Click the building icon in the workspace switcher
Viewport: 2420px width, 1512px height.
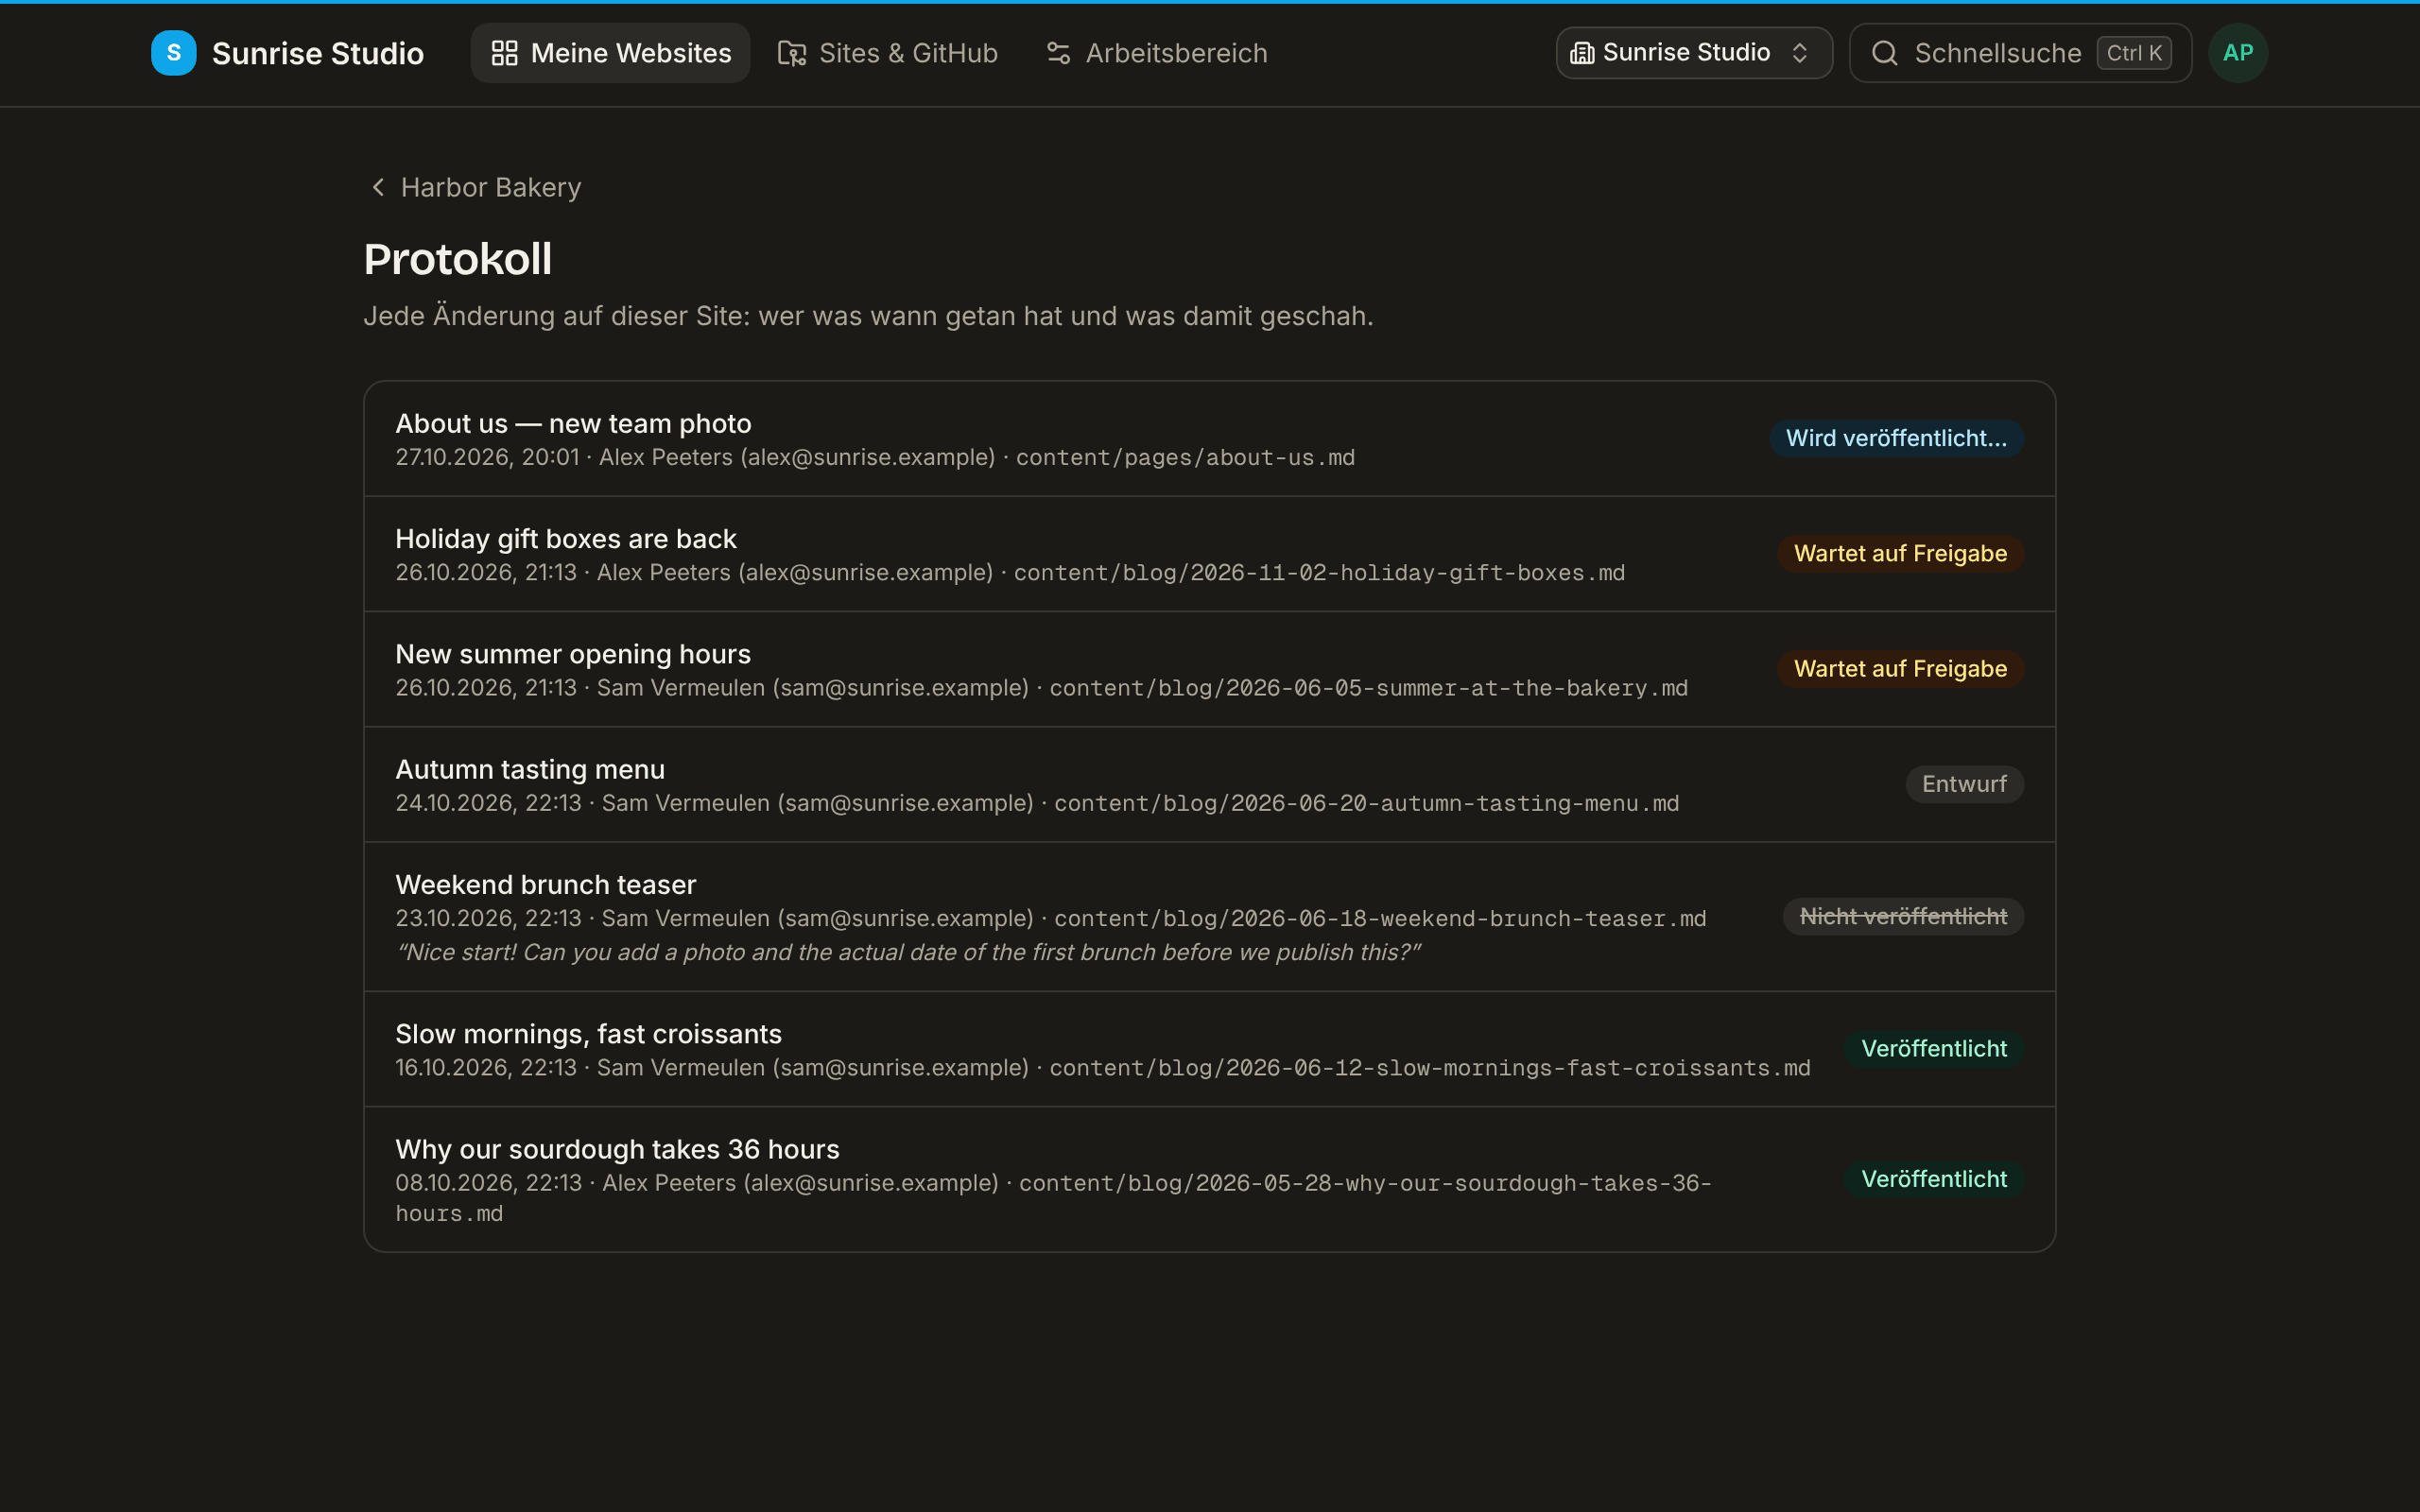click(x=1582, y=53)
